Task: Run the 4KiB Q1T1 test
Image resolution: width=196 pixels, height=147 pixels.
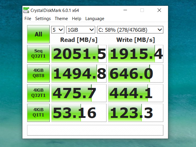Action: coord(38,113)
